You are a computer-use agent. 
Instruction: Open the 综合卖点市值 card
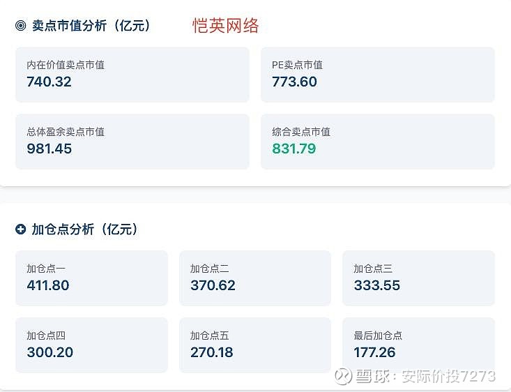(377, 141)
